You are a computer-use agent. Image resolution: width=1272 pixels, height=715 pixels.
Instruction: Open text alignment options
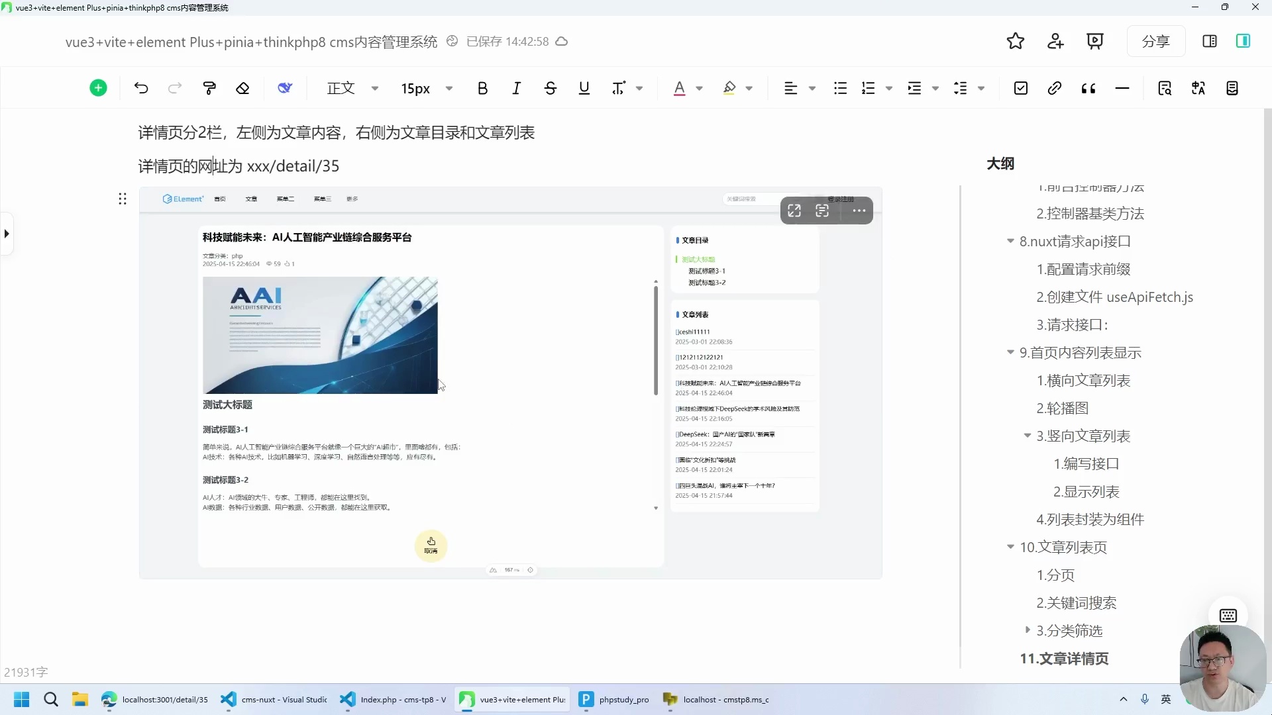pos(799,88)
